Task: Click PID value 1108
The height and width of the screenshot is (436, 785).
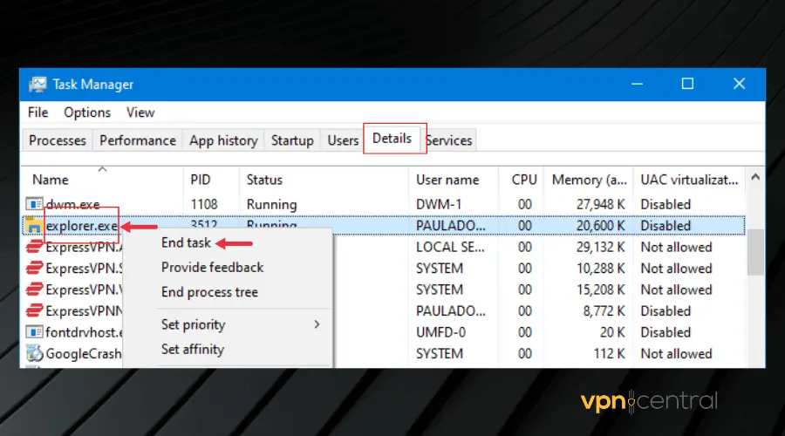Action: (x=204, y=204)
